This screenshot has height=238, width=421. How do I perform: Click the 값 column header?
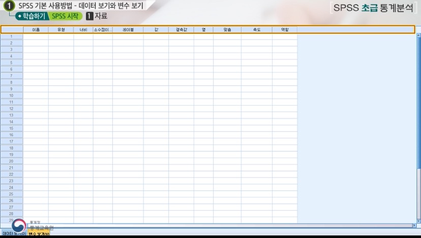pos(156,29)
